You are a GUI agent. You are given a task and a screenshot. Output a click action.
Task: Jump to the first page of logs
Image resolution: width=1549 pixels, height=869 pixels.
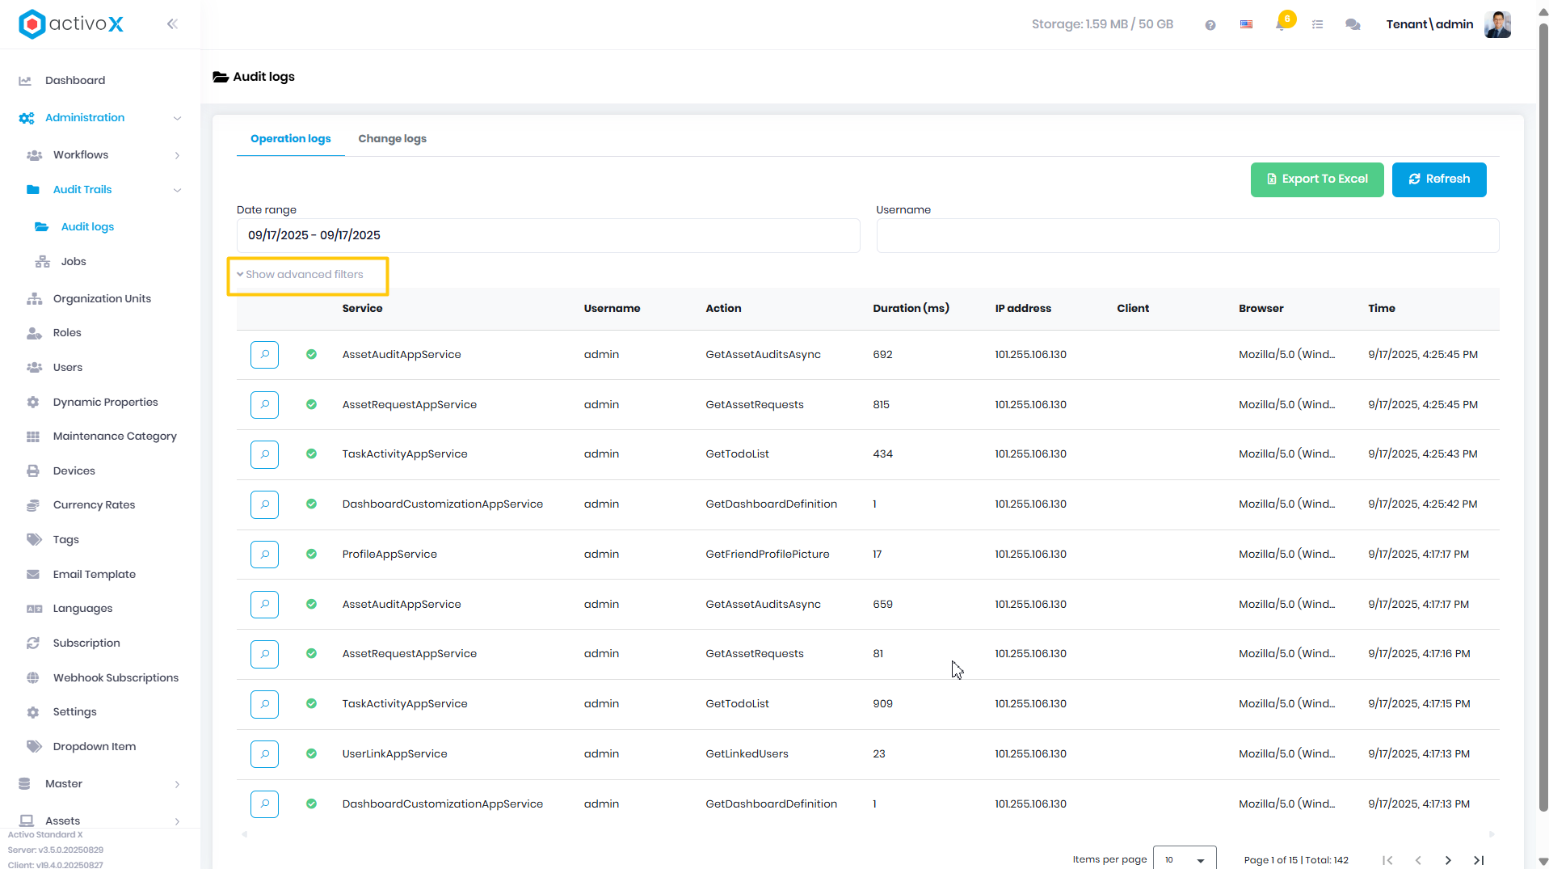coord(1387,860)
